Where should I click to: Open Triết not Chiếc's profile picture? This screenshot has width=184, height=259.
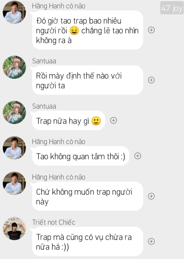(x=14, y=228)
